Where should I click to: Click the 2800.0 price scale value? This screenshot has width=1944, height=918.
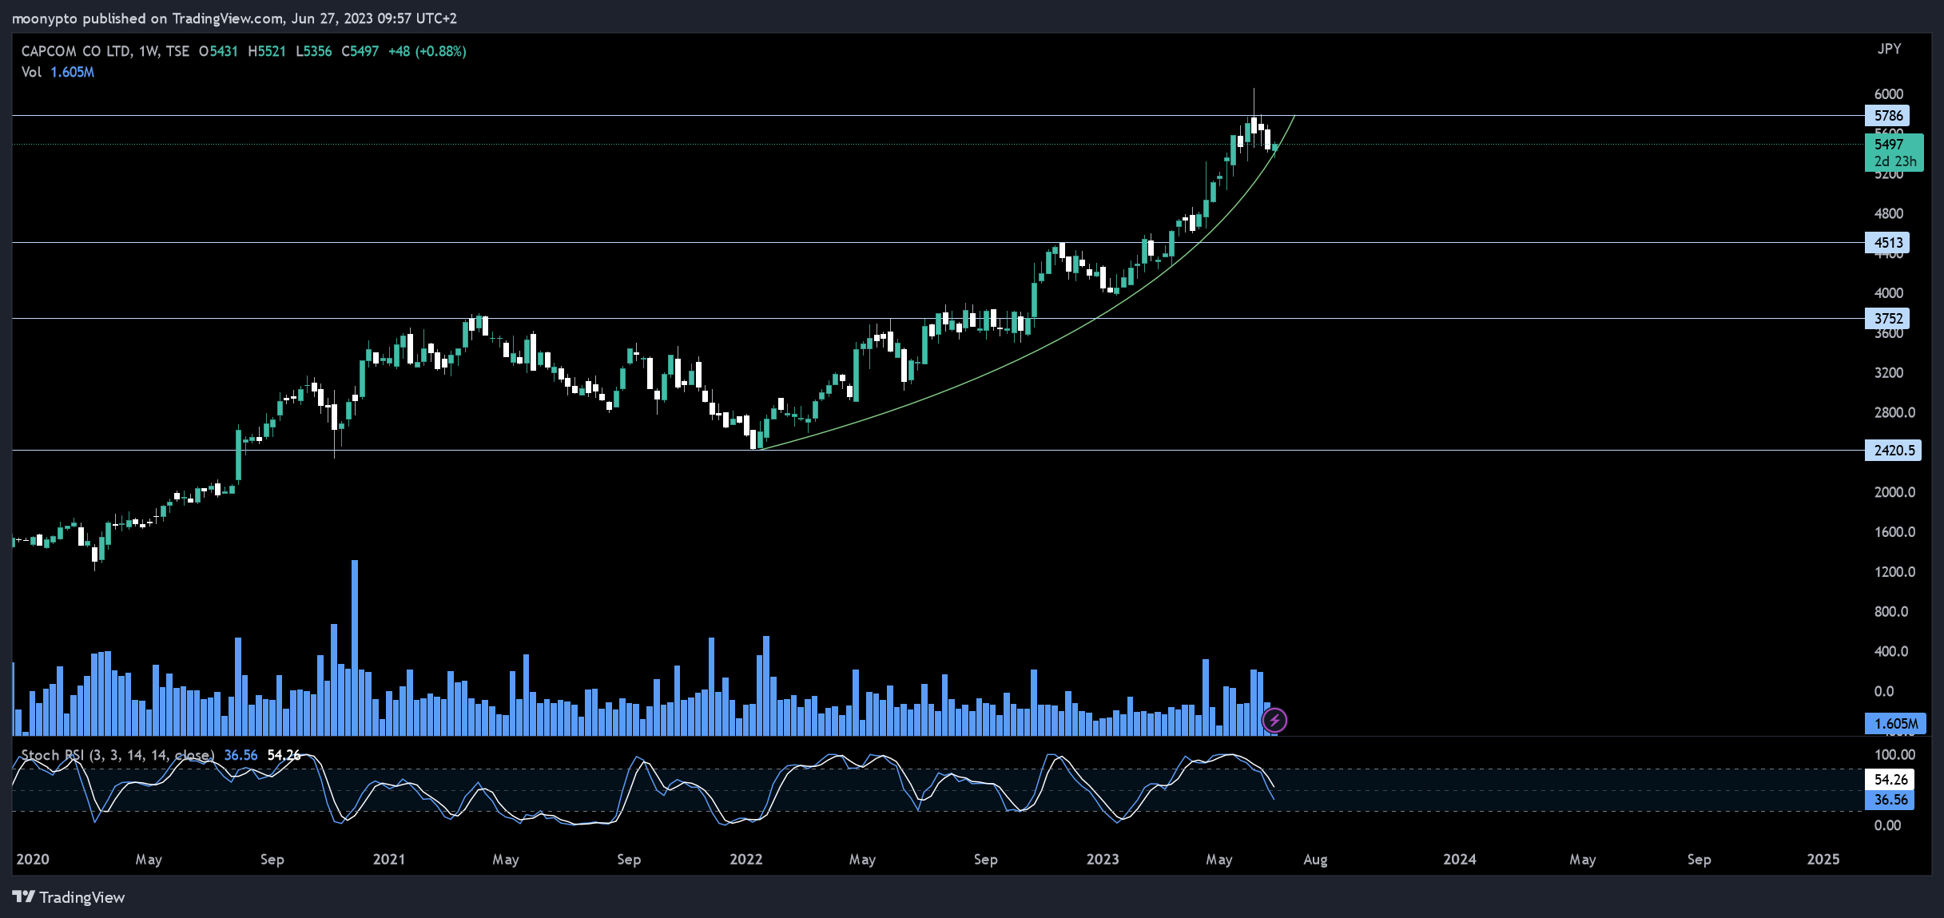click(x=1894, y=413)
